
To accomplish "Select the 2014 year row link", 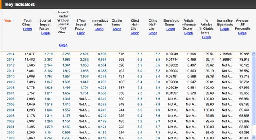I will click(x=11, y=54).
